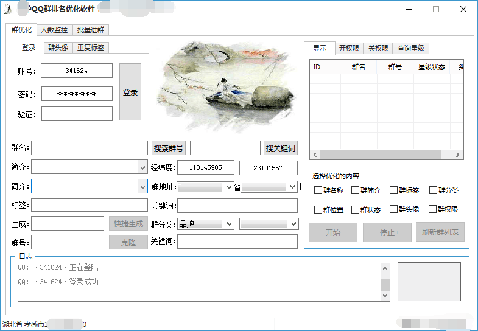Click the 湖北省 孝感市 status bar text
The height and width of the screenshot is (331, 478).
click(24, 324)
